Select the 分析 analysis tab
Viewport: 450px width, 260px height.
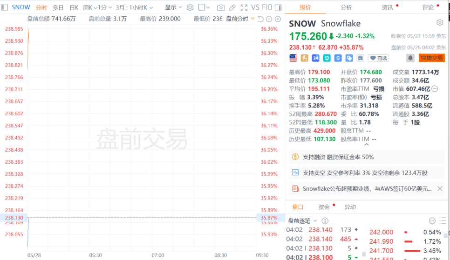tap(347, 7)
